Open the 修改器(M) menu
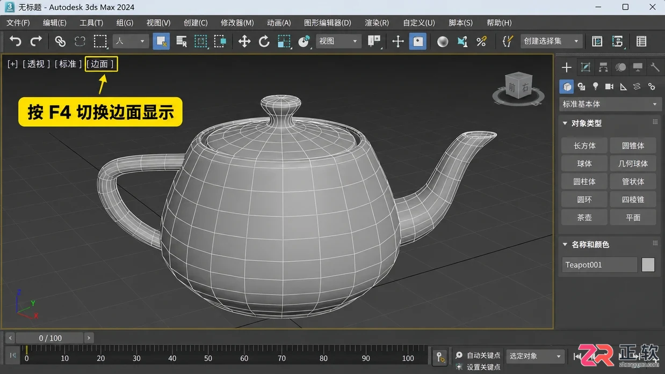The image size is (665, 374). tap(237, 23)
